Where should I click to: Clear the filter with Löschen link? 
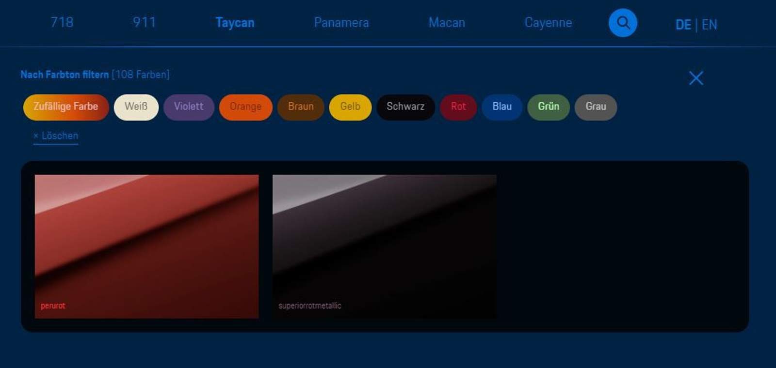click(x=56, y=136)
